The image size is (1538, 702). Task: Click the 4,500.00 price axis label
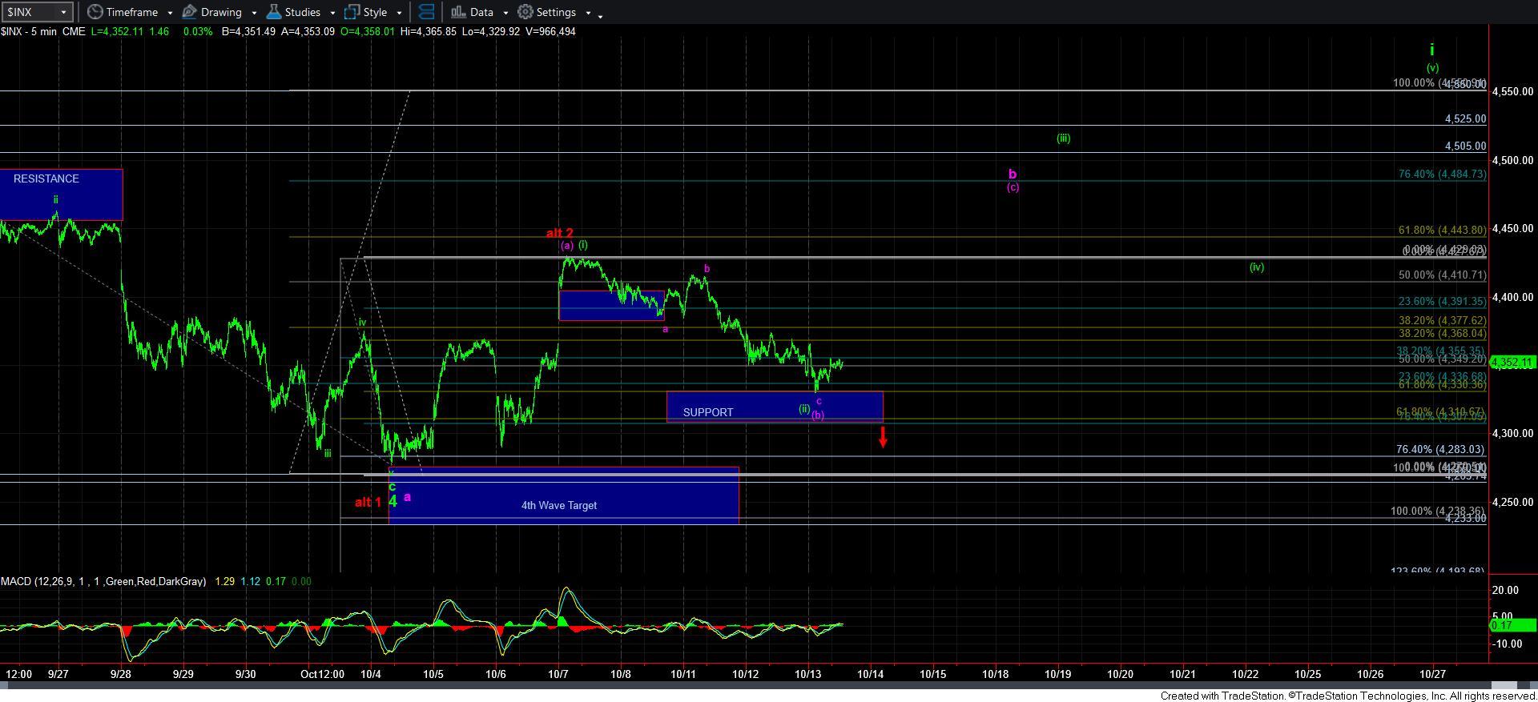tap(1512, 160)
